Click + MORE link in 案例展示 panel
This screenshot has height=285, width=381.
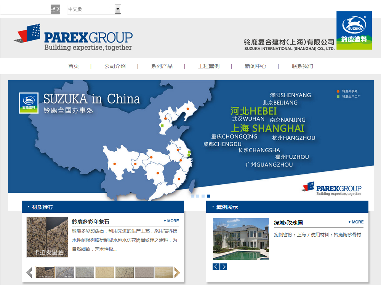[356, 222]
